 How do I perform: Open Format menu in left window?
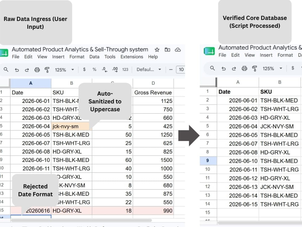click(77, 57)
